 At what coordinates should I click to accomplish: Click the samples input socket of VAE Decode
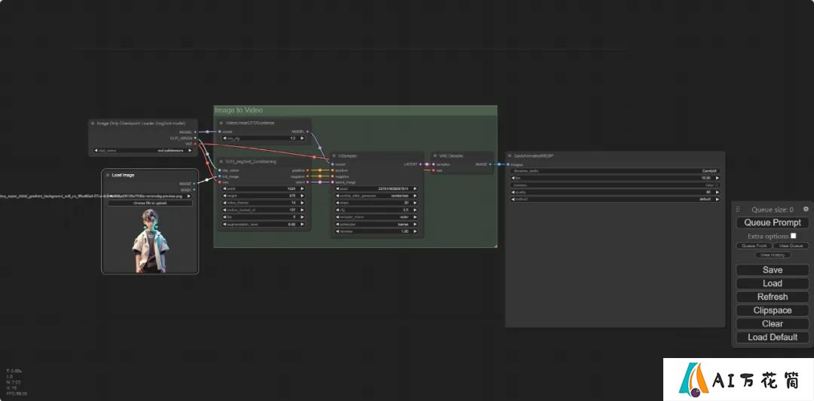pyautogui.click(x=433, y=164)
